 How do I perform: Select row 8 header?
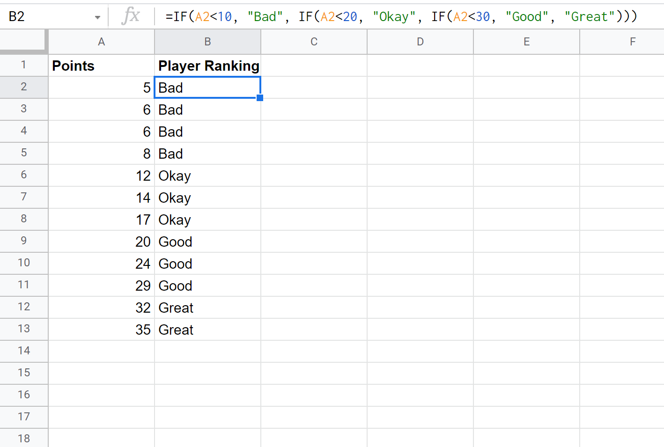pyautogui.click(x=24, y=219)
